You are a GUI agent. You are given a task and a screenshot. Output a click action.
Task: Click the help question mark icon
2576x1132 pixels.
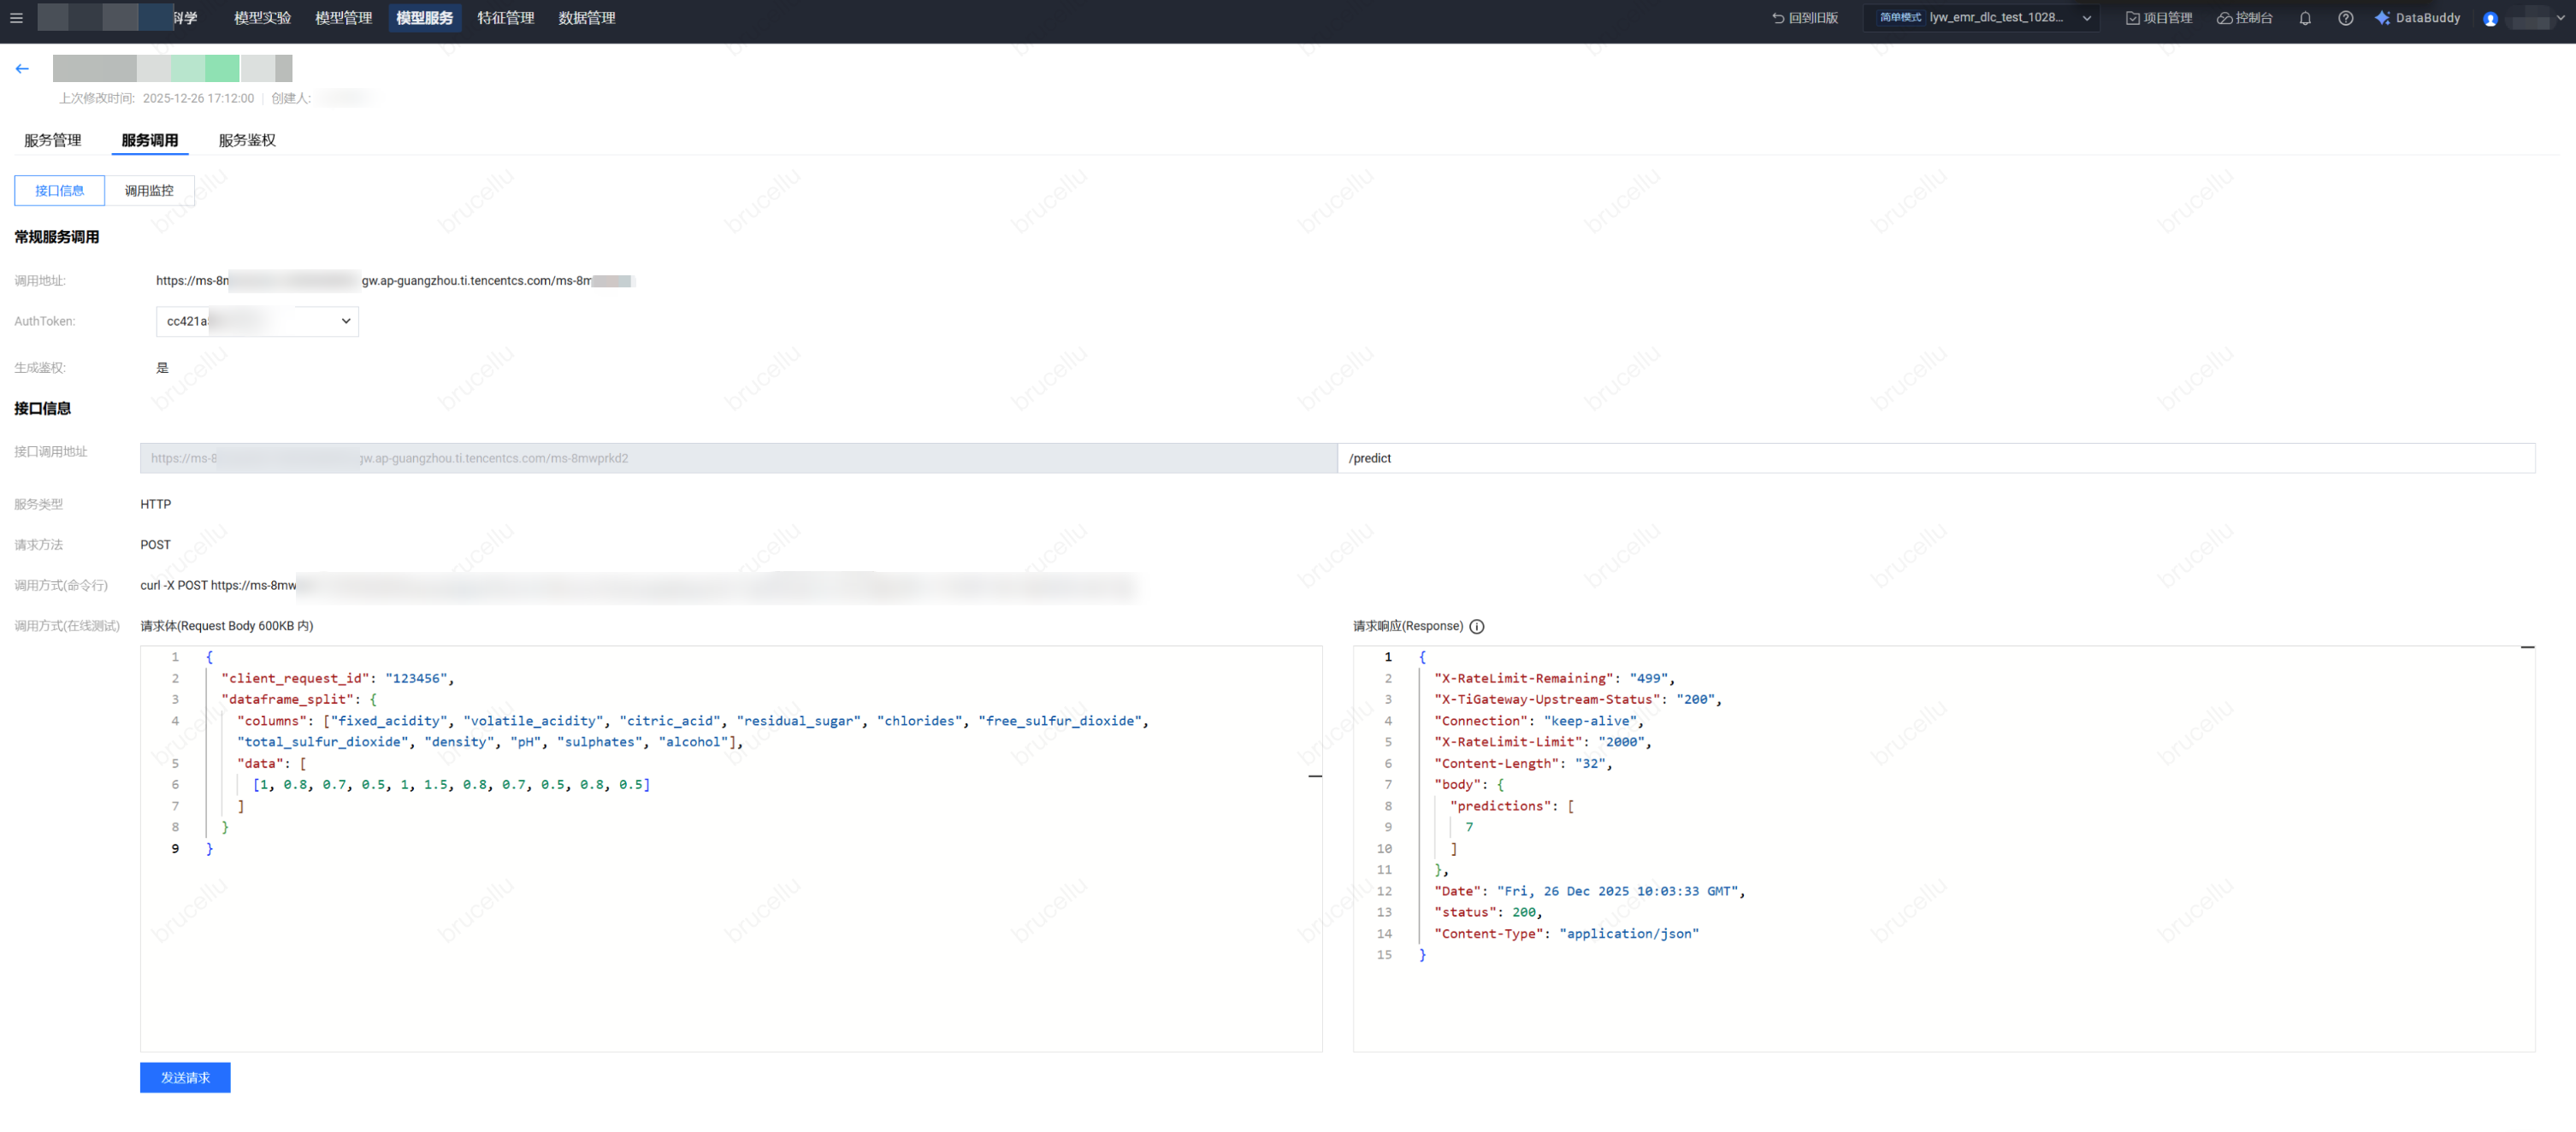pyautogui.click(x=2345, y=18)
